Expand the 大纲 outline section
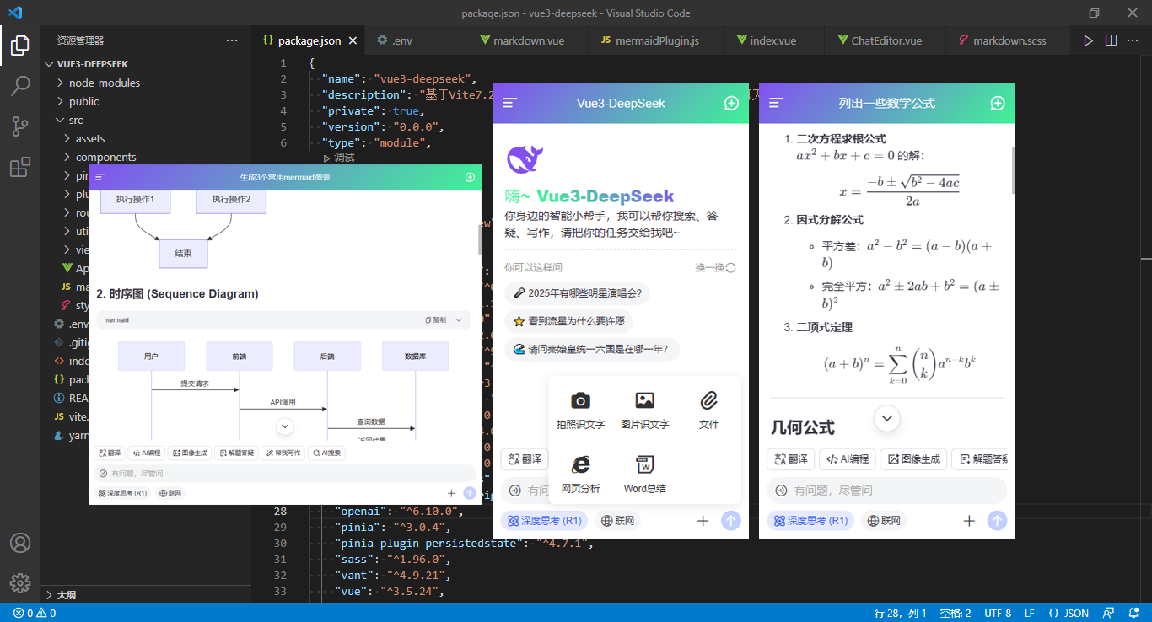 tap(146, 595)
